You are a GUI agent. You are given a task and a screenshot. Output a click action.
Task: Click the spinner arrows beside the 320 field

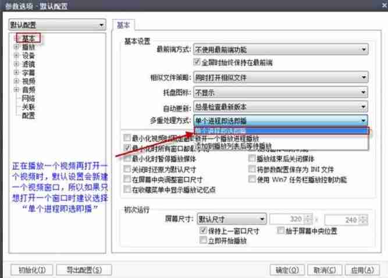[308, 219]
